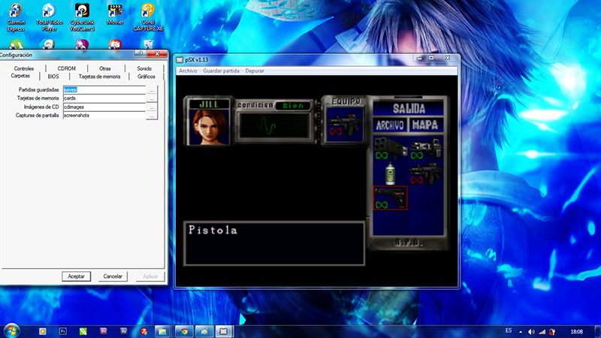Select the green uTorrent desktop icon

click(x=16, y=44)
